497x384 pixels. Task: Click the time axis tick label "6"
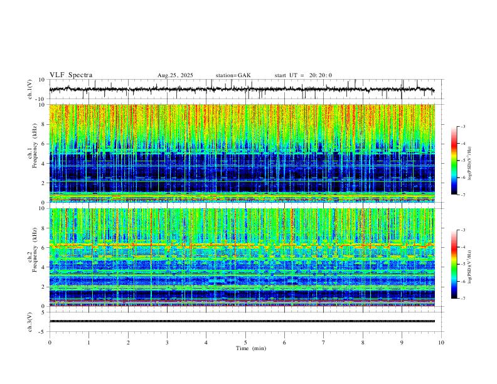284,343
